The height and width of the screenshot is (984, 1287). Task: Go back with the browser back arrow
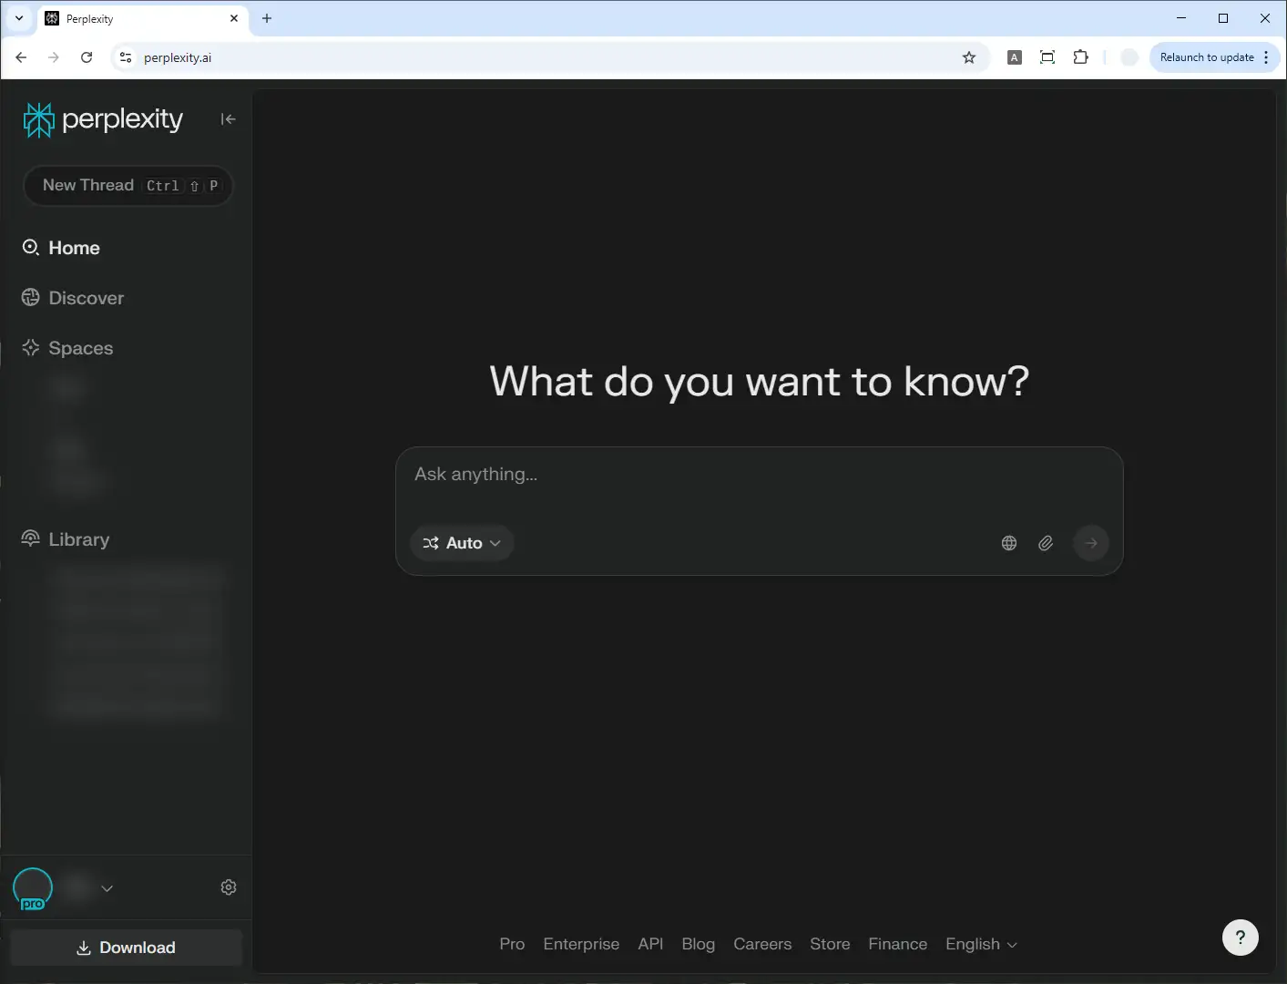point(21,57)
